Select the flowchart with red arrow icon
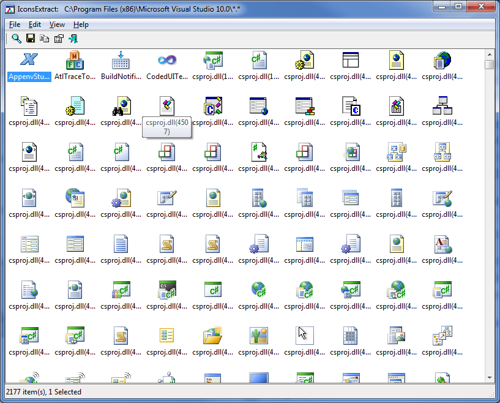500x403 pixels. tap(442, 336)
